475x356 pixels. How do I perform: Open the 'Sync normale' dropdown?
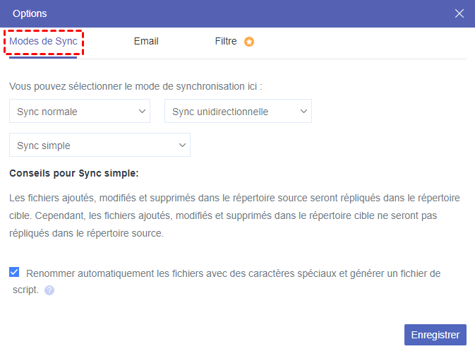(80, 111)
